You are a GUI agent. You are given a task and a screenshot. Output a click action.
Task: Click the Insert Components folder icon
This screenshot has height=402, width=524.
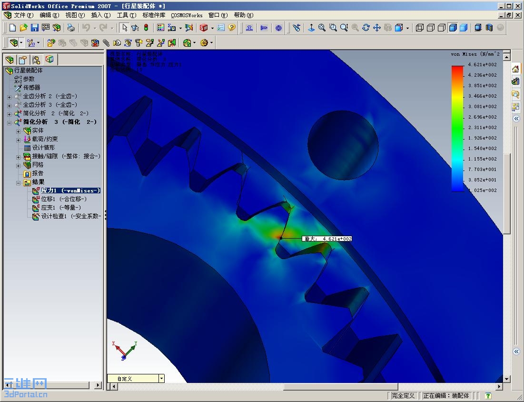click(51, 43)
